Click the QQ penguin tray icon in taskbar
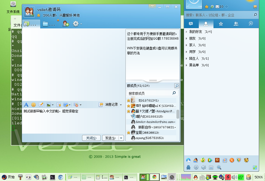Viewport: 265px width, 181px height. coord(196,177)
